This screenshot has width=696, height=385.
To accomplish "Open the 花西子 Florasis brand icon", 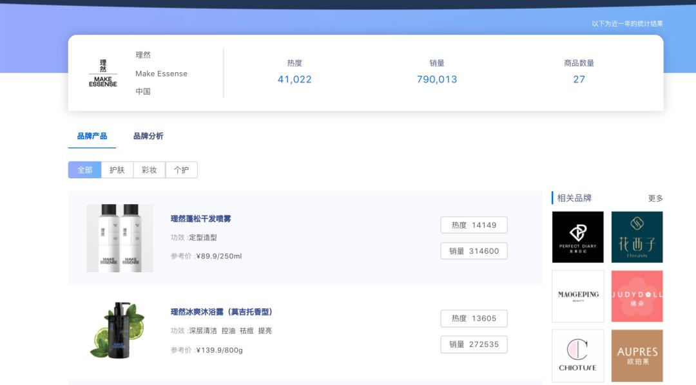I will [637, 237].
